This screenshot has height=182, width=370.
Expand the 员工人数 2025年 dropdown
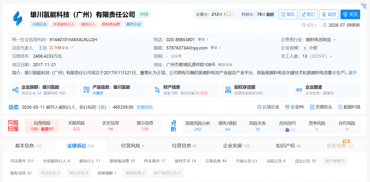point(331,56)
